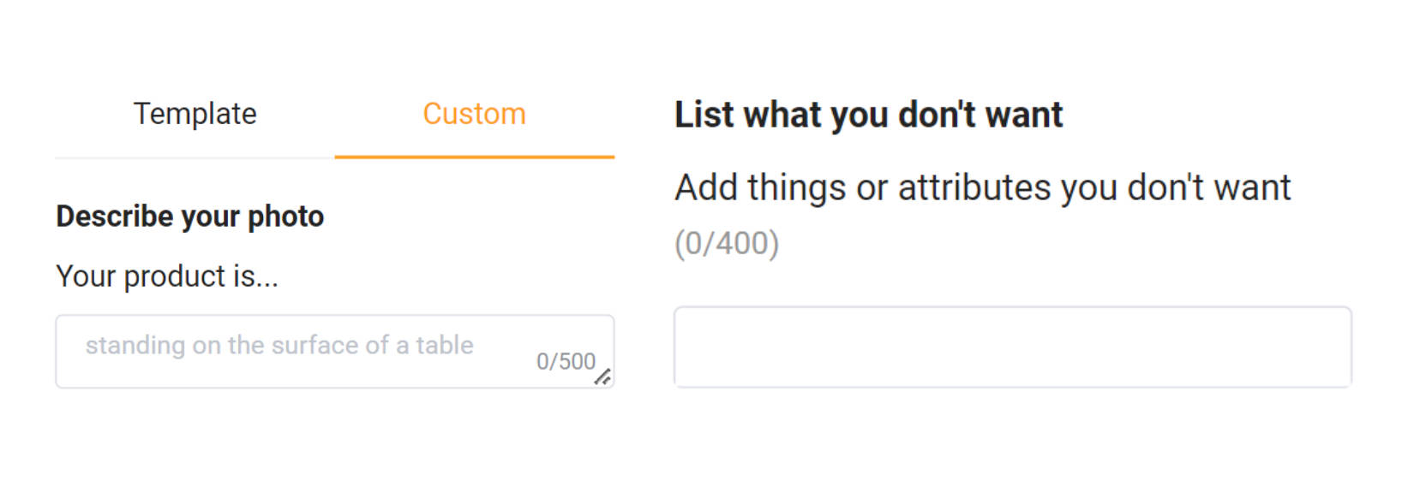Click the 'Add things or attributes' subtitle
This screenshot has height=504, width=1408.
tap(984, 187)
